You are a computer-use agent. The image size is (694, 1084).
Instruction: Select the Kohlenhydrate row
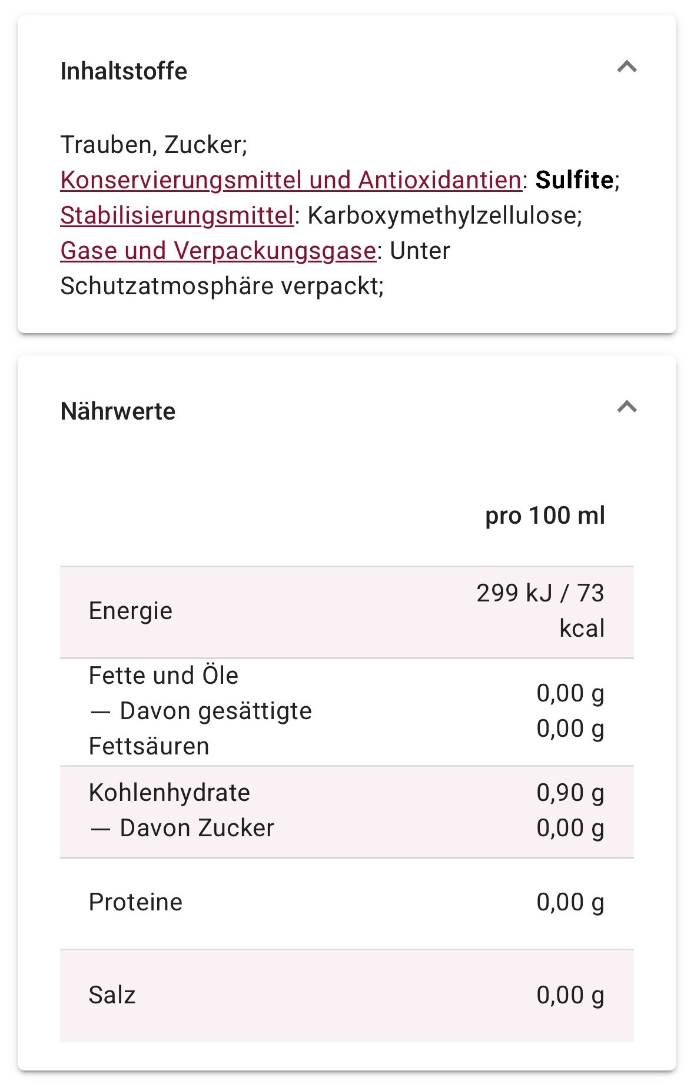(347, 812)
